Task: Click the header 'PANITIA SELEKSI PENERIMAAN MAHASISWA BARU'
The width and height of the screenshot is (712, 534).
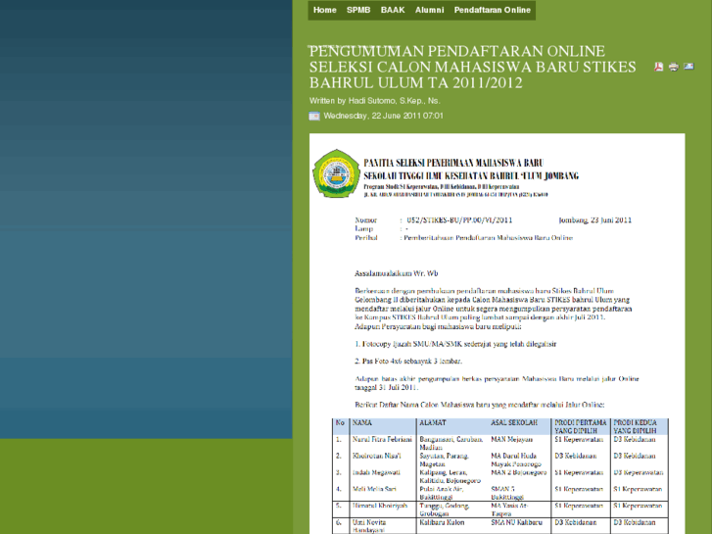Action: [x=453, y=163]
